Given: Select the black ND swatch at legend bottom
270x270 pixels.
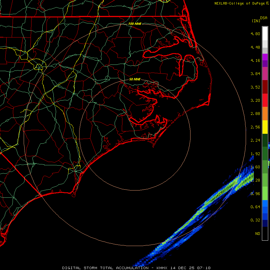Looking at the screenshot, I should (x=265, y=233).
